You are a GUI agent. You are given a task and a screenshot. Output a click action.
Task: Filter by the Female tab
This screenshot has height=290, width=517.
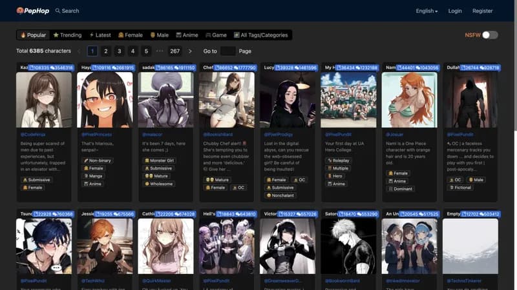(131, 35)
